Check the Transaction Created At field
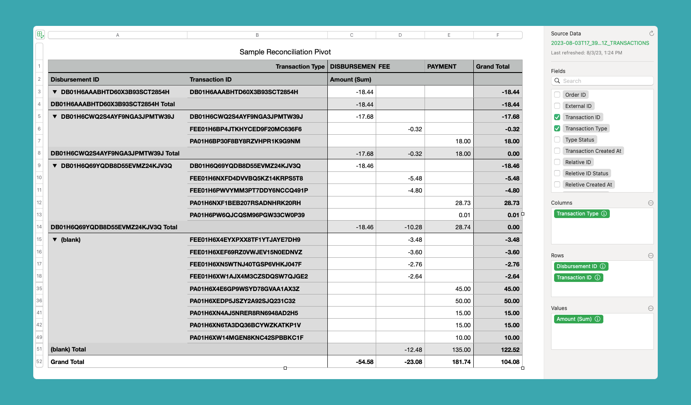Screen dimensions: 691x405 (557, 151)
